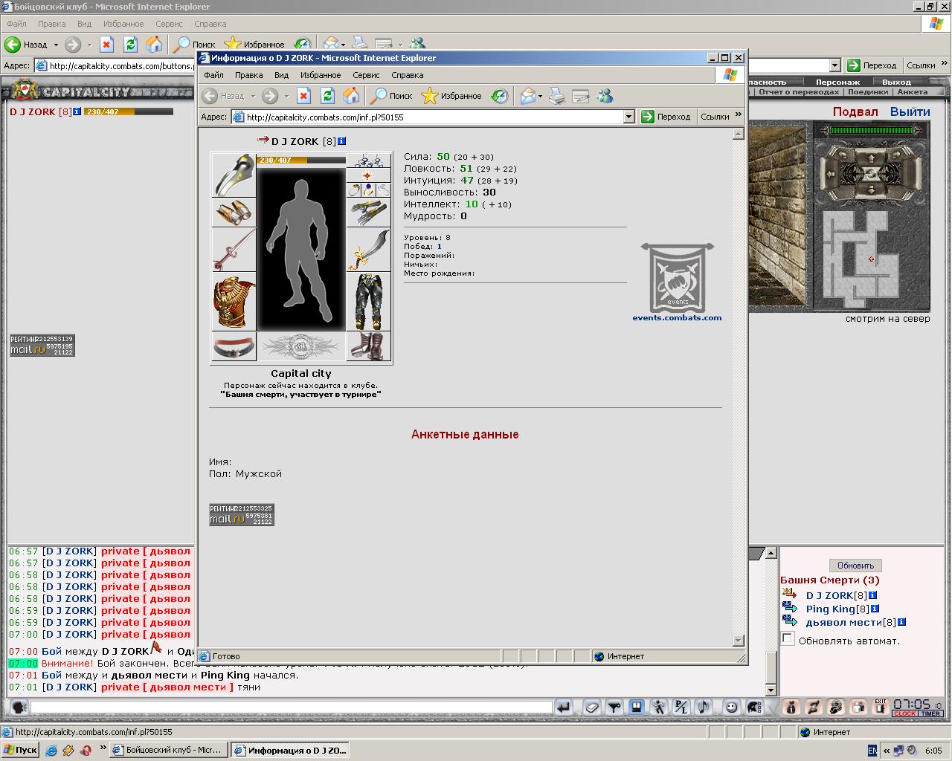The image size is (952, 761).
Task: Click the Stop icon in info window toolbar
Action: coord(303,95)
